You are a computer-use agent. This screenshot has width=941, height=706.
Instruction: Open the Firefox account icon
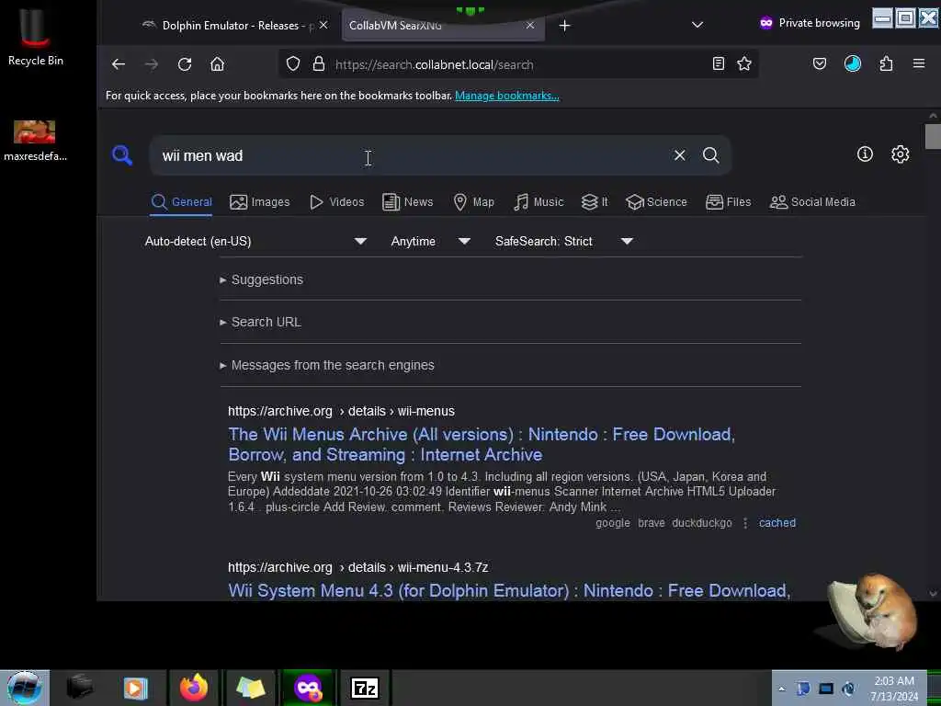point(852,63)
